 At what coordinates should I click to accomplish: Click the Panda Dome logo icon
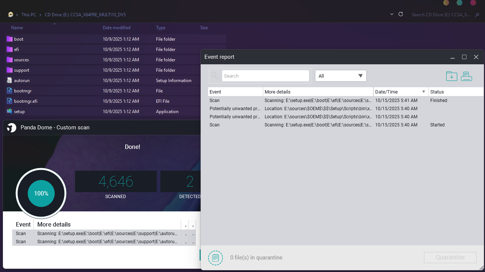(x=12, y=127)
